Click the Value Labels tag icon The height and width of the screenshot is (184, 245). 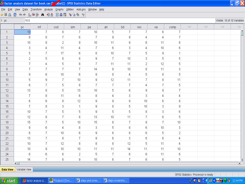70,15
